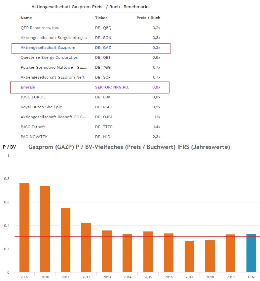The height and width of the screenshot is (281, 260).
Task: Select PJSC LUKOIL name
Action: tap(33, 97)
